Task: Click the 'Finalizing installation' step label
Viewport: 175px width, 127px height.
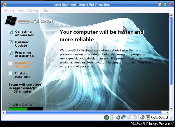Action: point(23,75)
